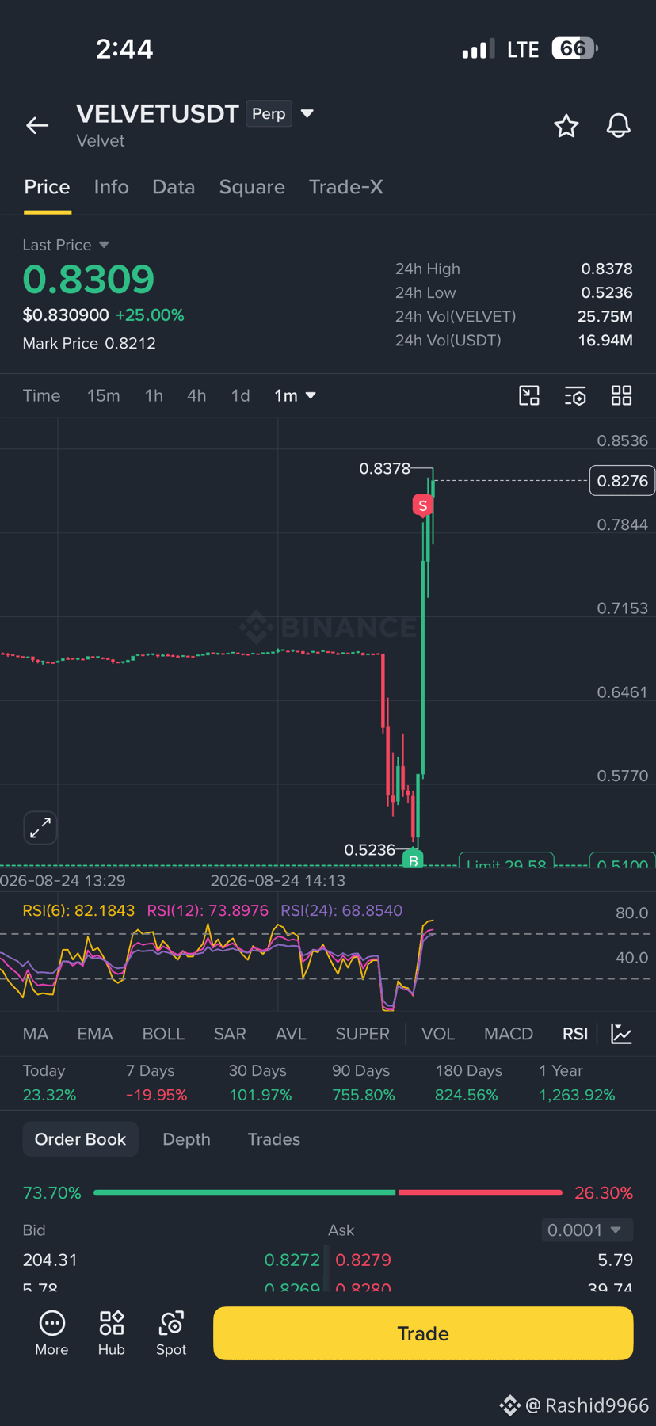Tap the yellow Trade button

click(x=423, y=1333)
